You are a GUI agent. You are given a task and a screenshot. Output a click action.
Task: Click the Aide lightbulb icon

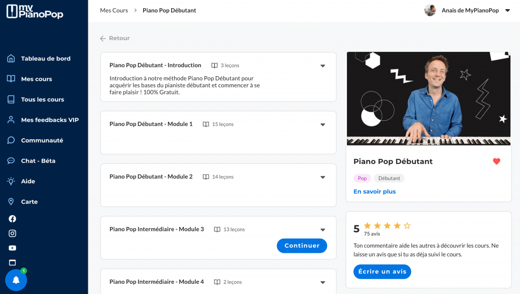coord(11,181)
